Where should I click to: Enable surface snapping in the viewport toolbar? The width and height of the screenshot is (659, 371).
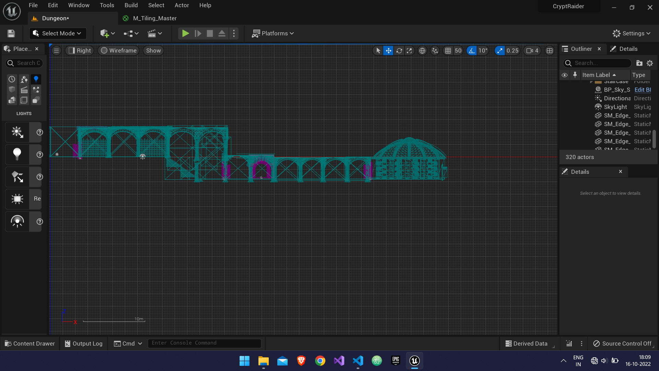[435, 50]
